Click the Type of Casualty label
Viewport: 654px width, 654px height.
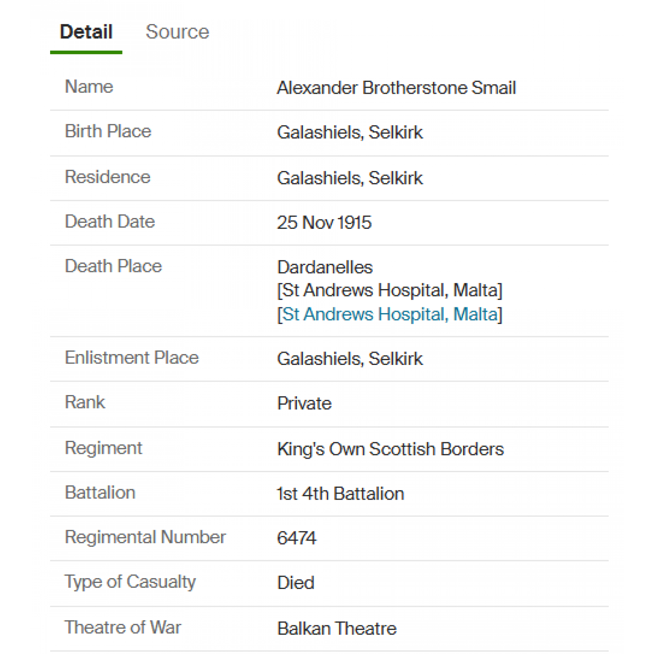130,582
